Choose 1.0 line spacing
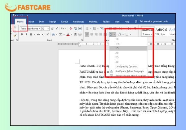The width and height of the screenshot is (186, 130). [128, 39]
